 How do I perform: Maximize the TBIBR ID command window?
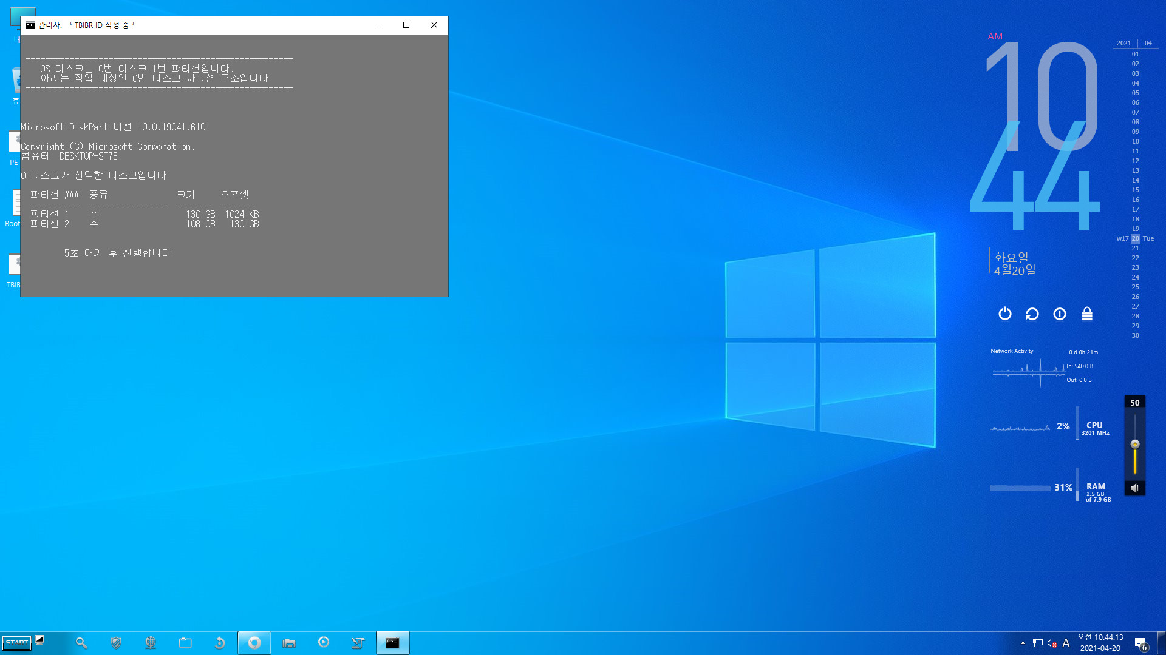point(406,25)
